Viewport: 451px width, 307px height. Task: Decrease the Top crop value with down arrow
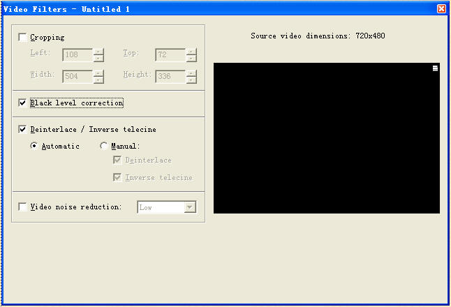coord(191,59)
